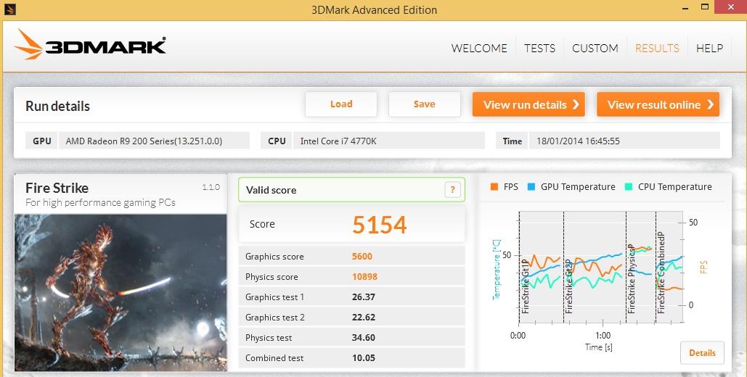Switch to the TESTS tab
The image size is (747, 377).
click(540, 48)
